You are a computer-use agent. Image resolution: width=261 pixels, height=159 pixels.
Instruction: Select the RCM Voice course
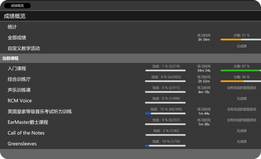click(20, 101)
